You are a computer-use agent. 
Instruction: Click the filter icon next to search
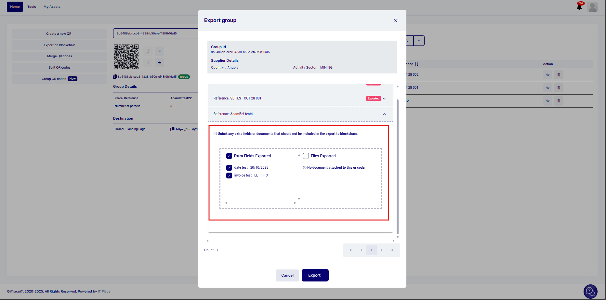coord(419,41)
